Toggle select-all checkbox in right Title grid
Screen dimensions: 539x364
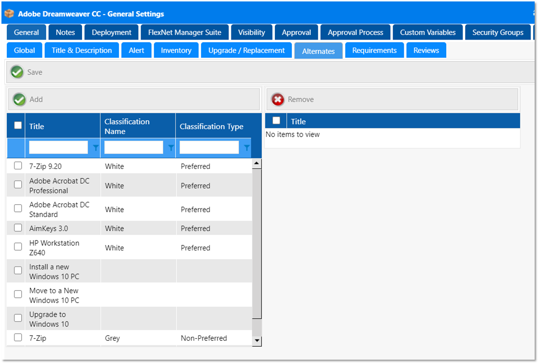(276, 121)
